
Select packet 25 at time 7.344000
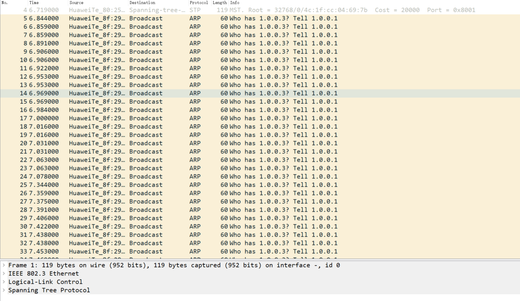click(260, 185)
